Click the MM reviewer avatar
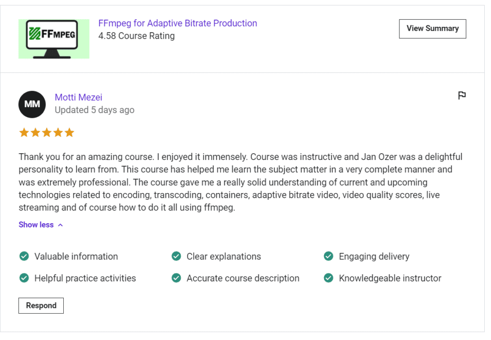Viewport: 491px width, 340px height. (32, 104)
